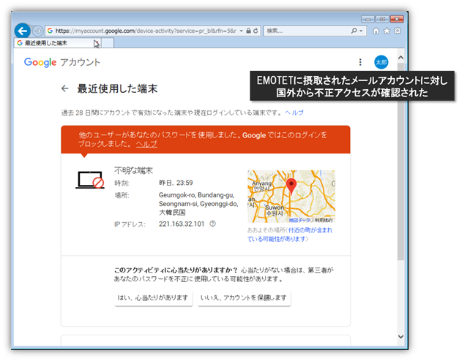Click the Google logo in header
Screen dimensions: 459x361
pyautogui.click(x=40, y=62)
